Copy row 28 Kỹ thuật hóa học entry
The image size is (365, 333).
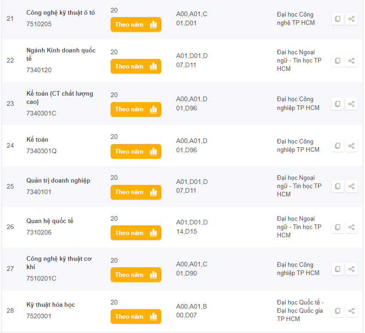(x=337, y=310)
